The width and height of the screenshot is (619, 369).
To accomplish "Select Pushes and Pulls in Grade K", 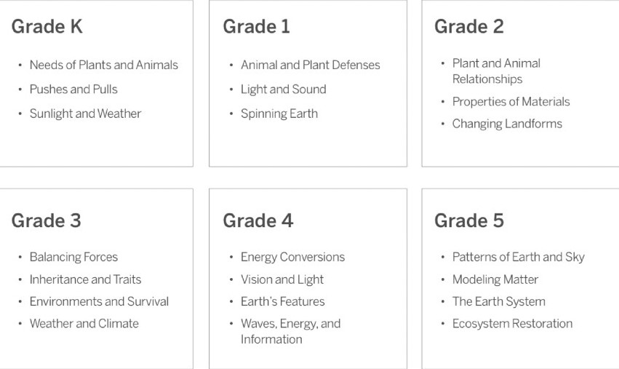I will point(73,90).
